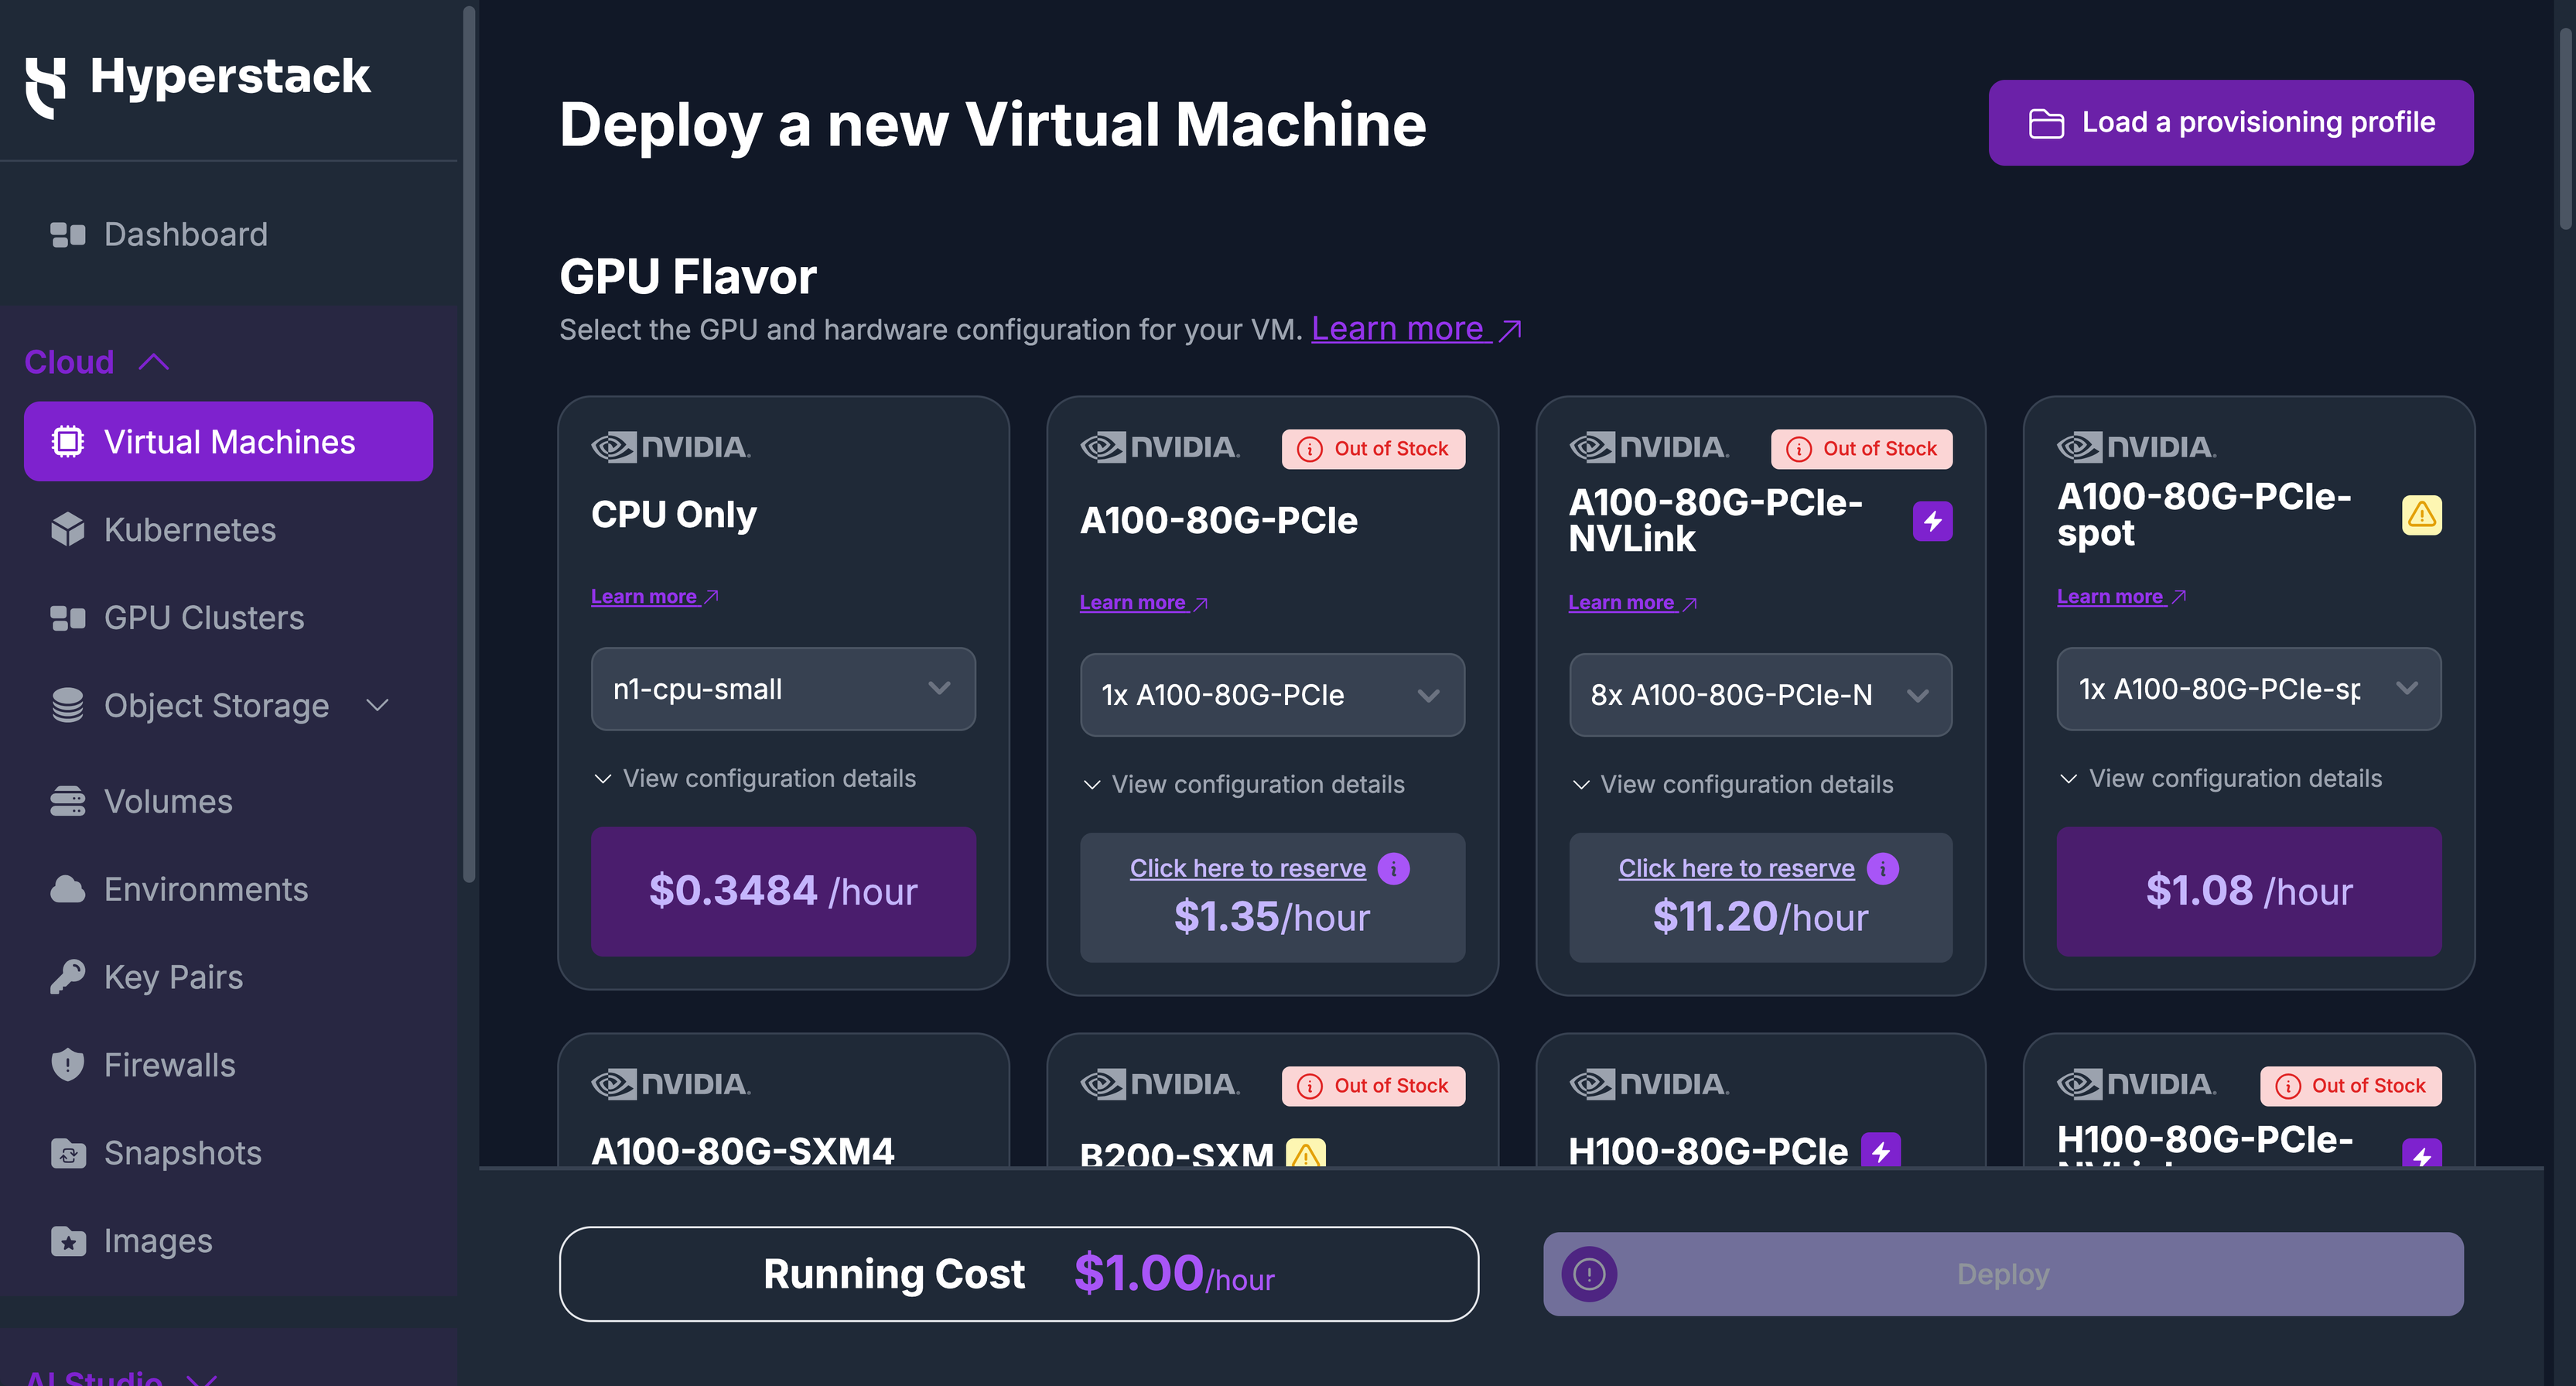Select the CPU Only $0.3484/hour price button
The image size is (2576, 1386).
pos(783,891)
